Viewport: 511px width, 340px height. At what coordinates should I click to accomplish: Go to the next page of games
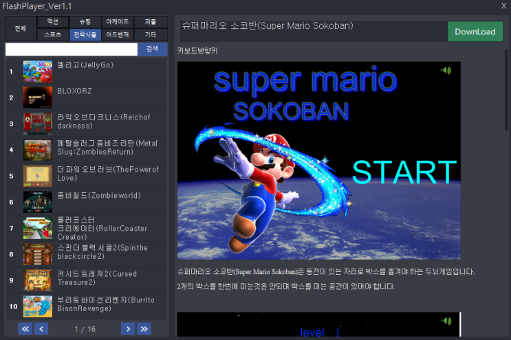[x=128, y=329]
